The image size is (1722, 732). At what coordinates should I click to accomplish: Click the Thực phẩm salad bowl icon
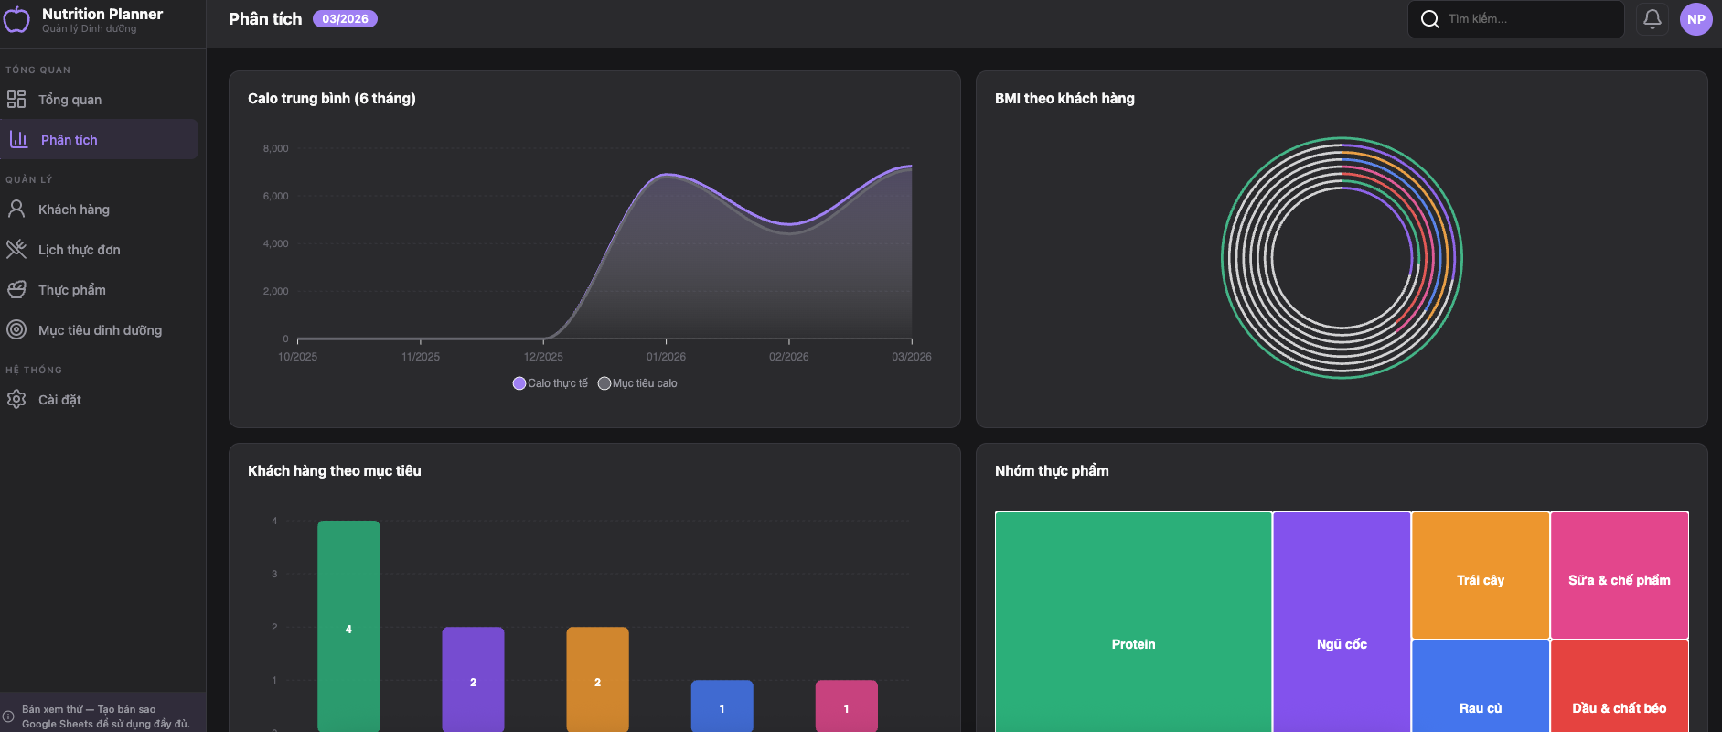(x=16, y=290)
